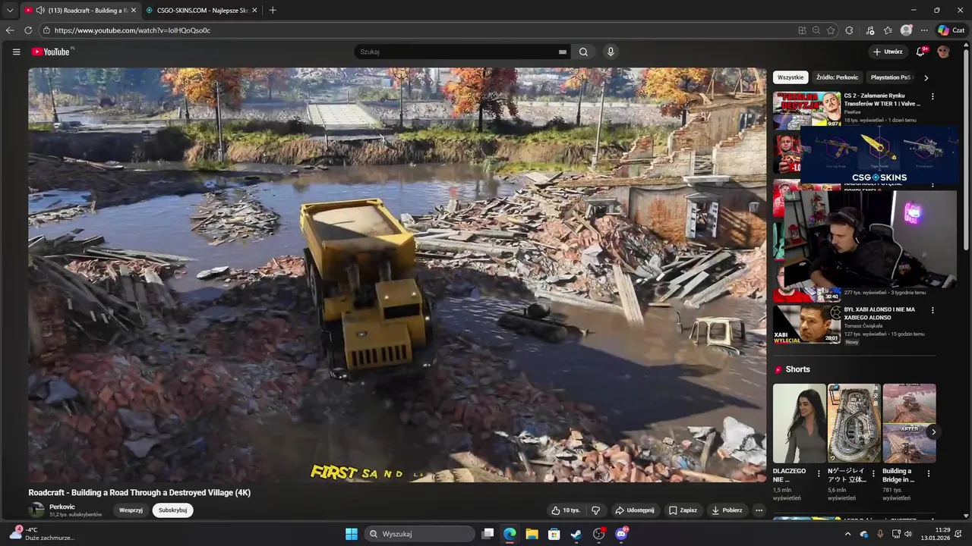972x546 pixels.
Task: Click the Wesprzyj button
Action: click(131, 510)
